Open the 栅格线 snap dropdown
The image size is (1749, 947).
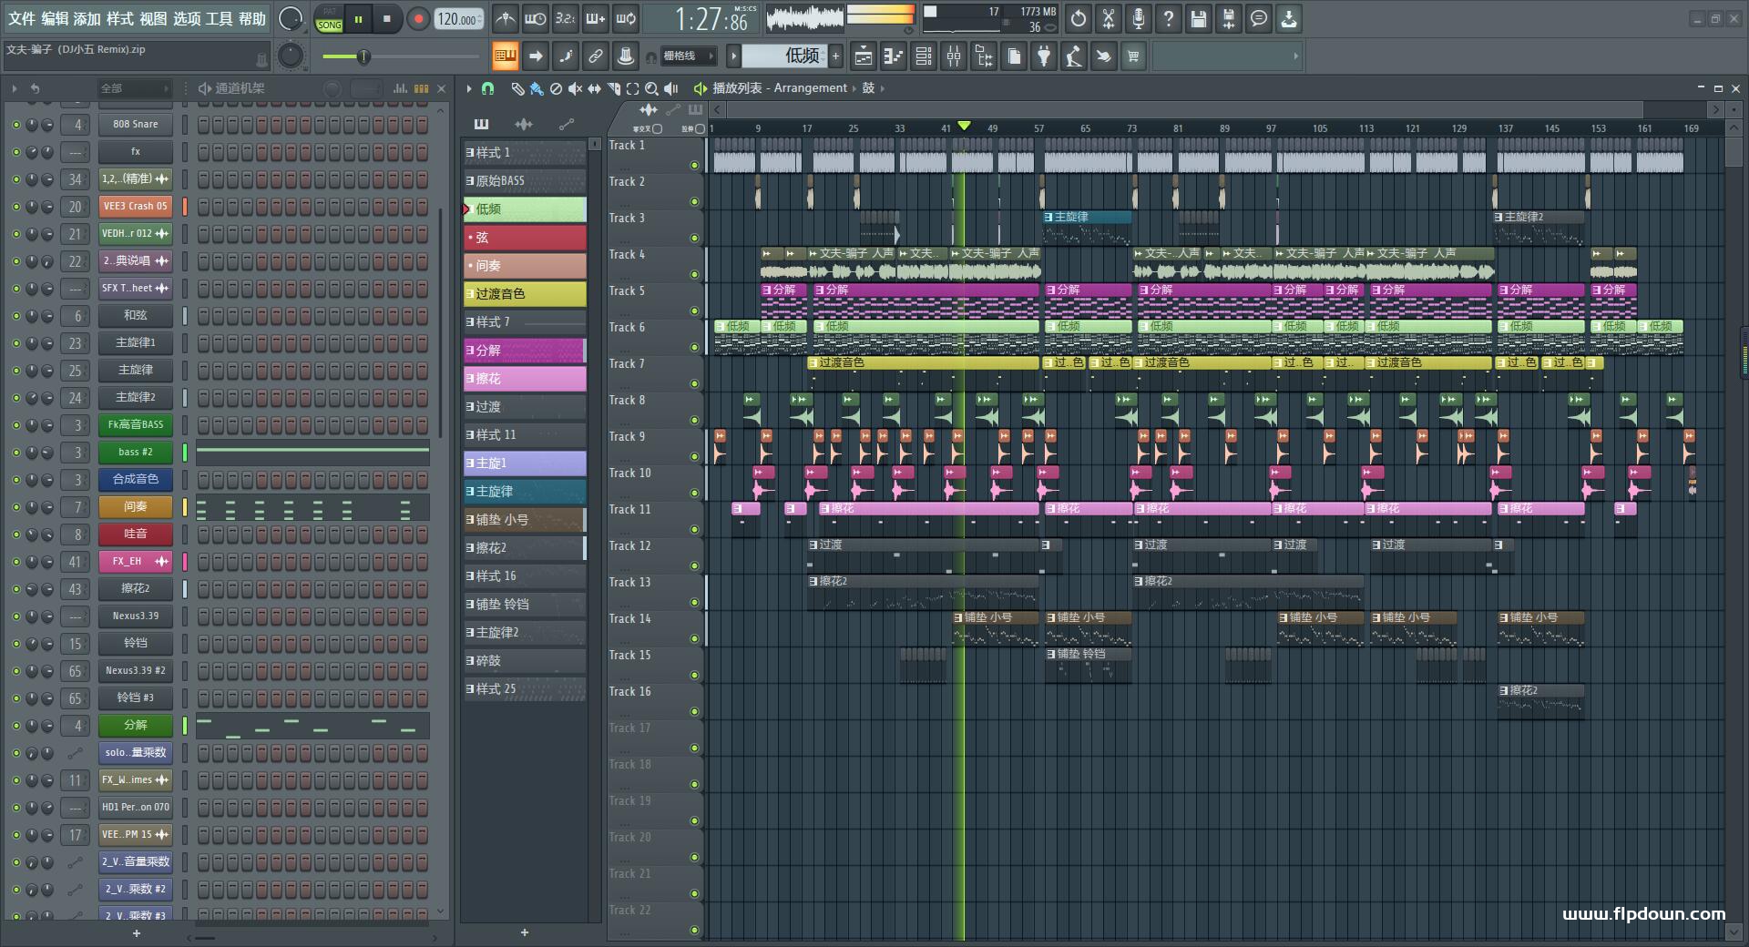click(x=688, y=56)
